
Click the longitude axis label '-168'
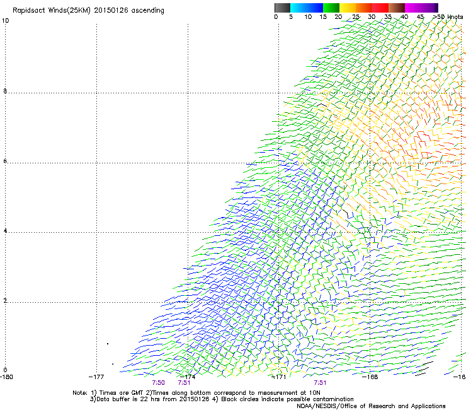coord(370,377)
